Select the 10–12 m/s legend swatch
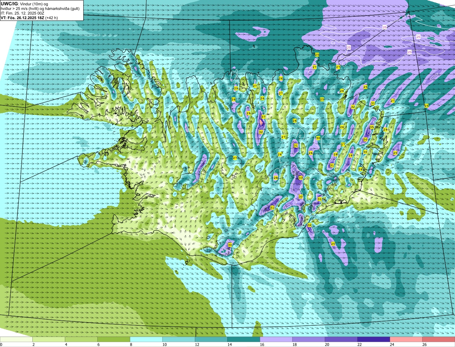This screenshot has height=347, width=455. pos(179,339)
